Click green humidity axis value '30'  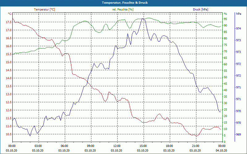pos(225,103)
